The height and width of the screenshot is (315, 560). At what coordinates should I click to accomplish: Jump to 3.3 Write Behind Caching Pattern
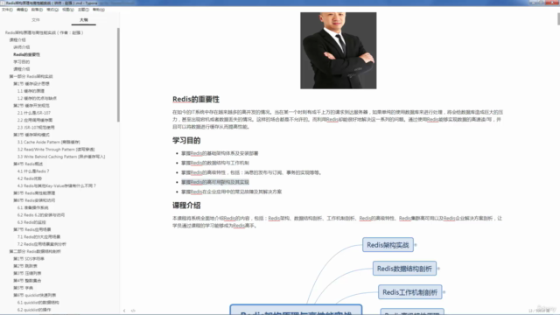tap(61, 157)
